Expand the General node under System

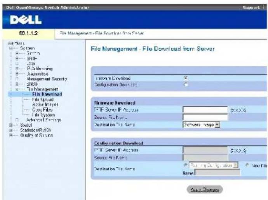(17, 53)
